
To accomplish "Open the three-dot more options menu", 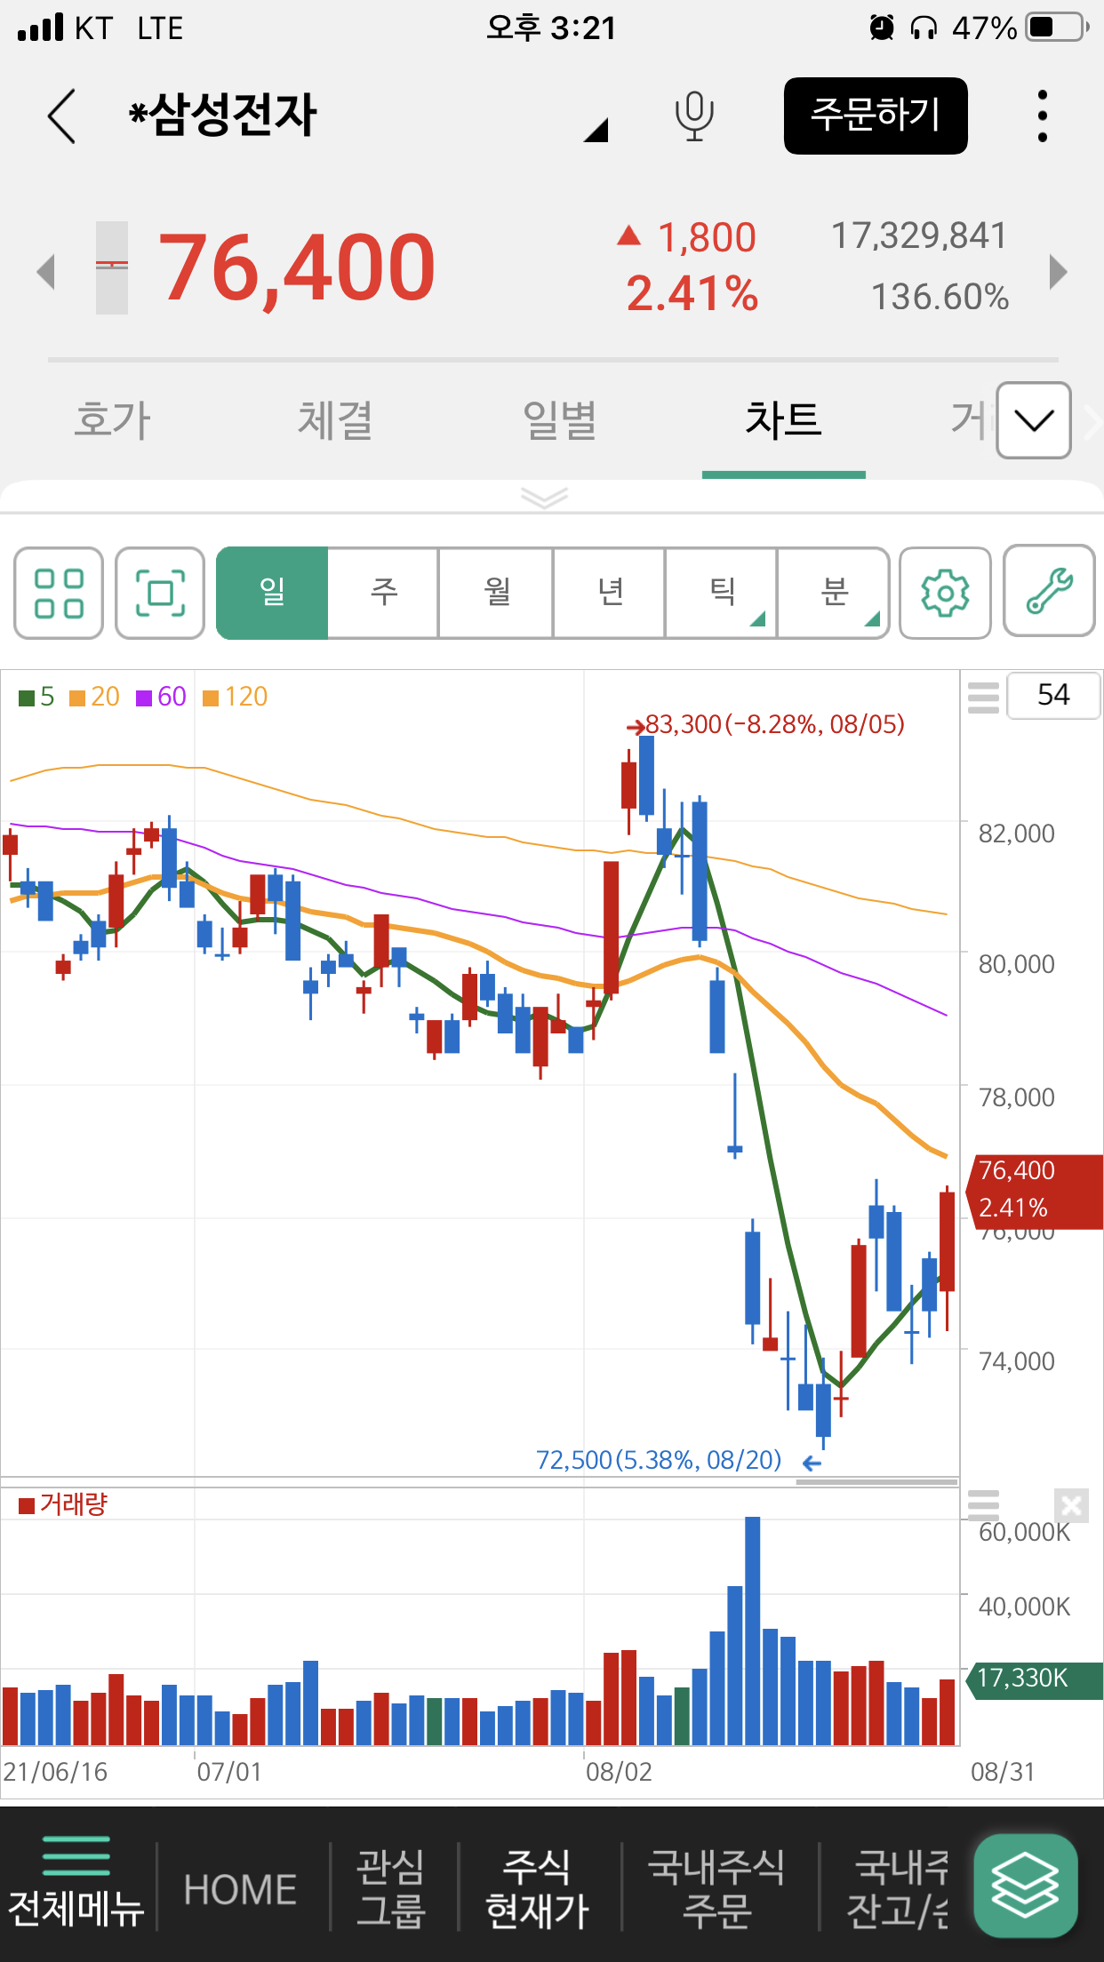I will 1042,116.
